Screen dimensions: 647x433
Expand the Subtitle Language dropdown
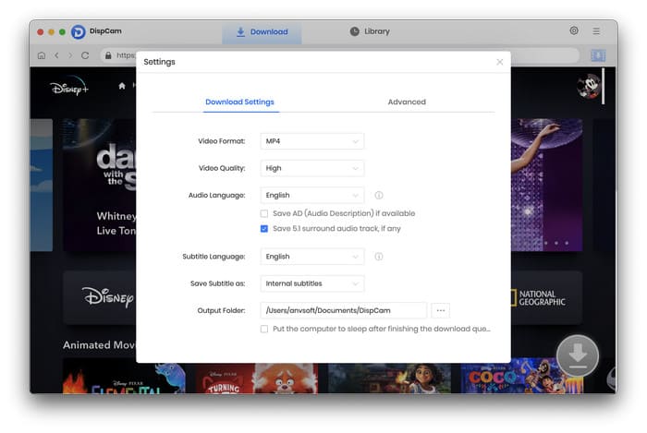pyautogui.click(x=312, y=257)
